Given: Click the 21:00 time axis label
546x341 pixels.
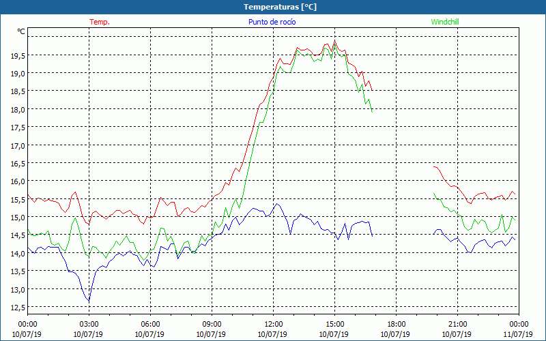Looking at the screenshot, I should click(457, 325).
